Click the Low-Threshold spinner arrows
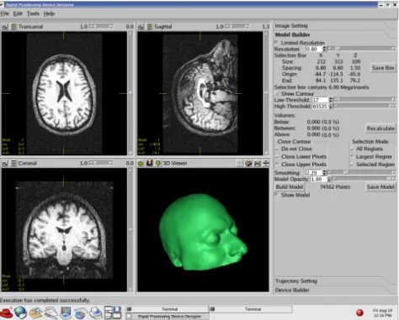The height and width of the screenshot is (320, 399). 330,100
